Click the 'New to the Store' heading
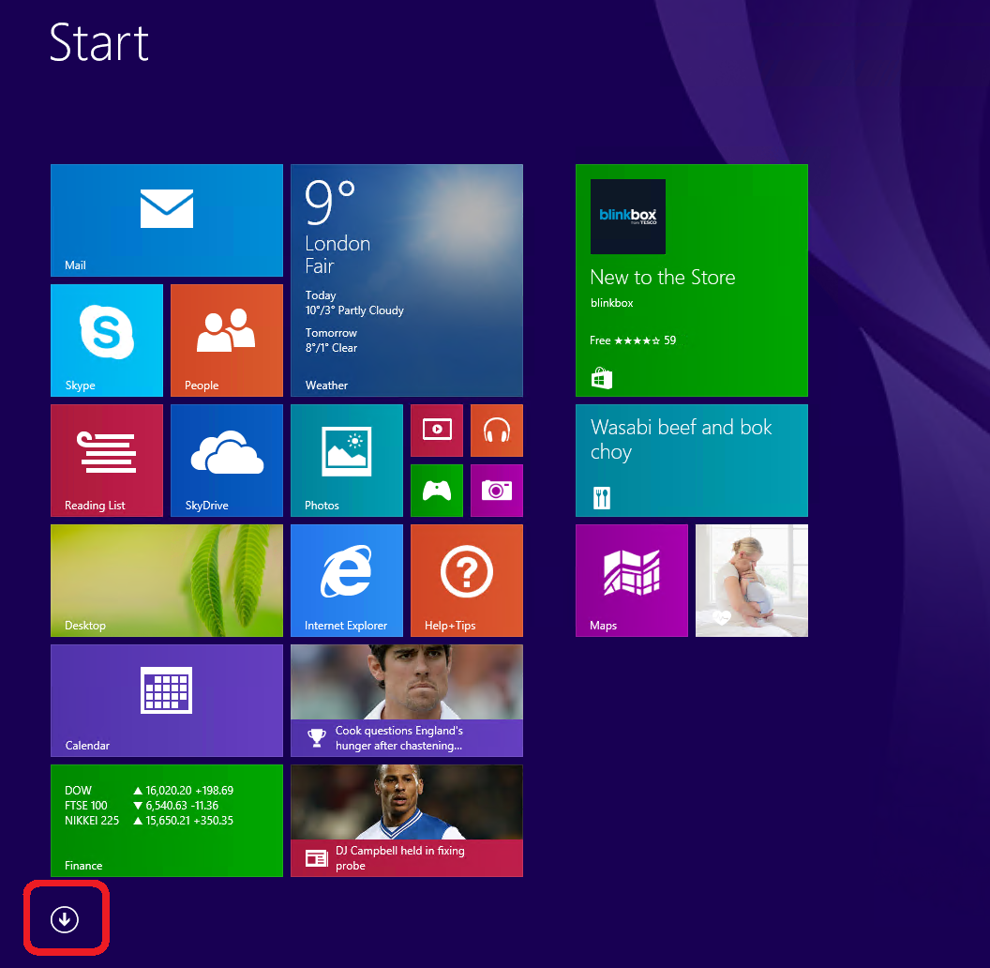Viewport: 990px width, 968px height. tap(663, 278)
